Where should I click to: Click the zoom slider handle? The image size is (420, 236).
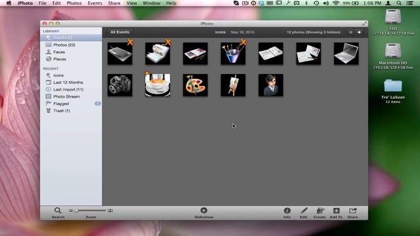pos(76,210)
